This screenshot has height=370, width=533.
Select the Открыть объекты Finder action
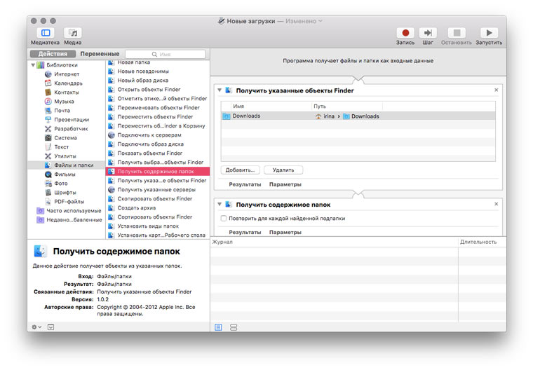click(x=158, y=90)
